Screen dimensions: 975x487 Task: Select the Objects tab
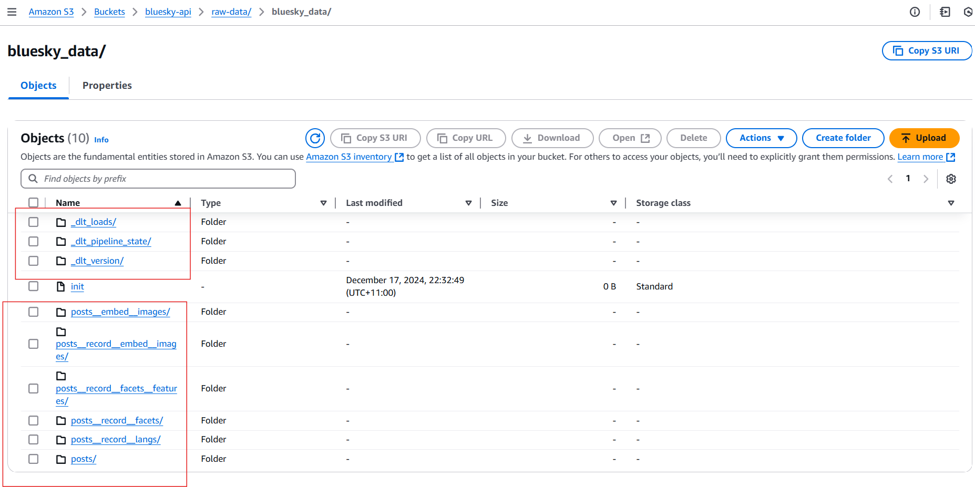pos(38,85)
